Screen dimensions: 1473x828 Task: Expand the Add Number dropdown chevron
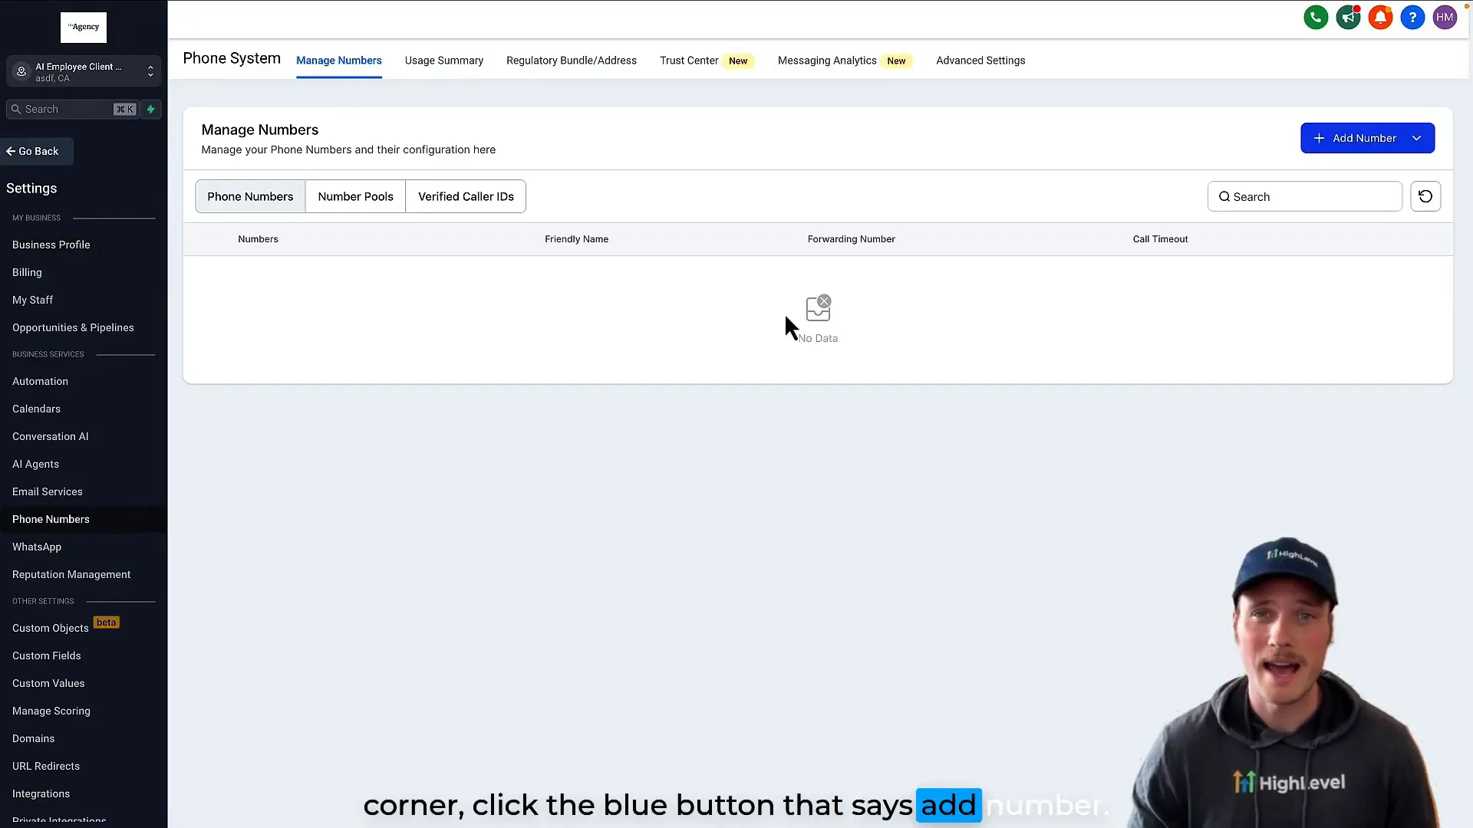pos(1417,138)
